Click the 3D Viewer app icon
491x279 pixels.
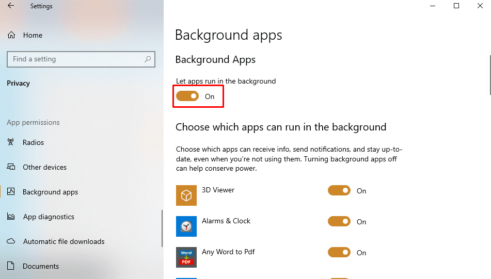pos(186,195)
